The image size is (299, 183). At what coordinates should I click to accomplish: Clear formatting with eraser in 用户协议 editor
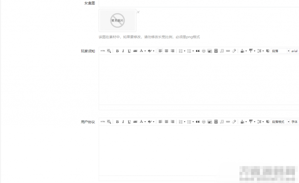pos(234,122)
